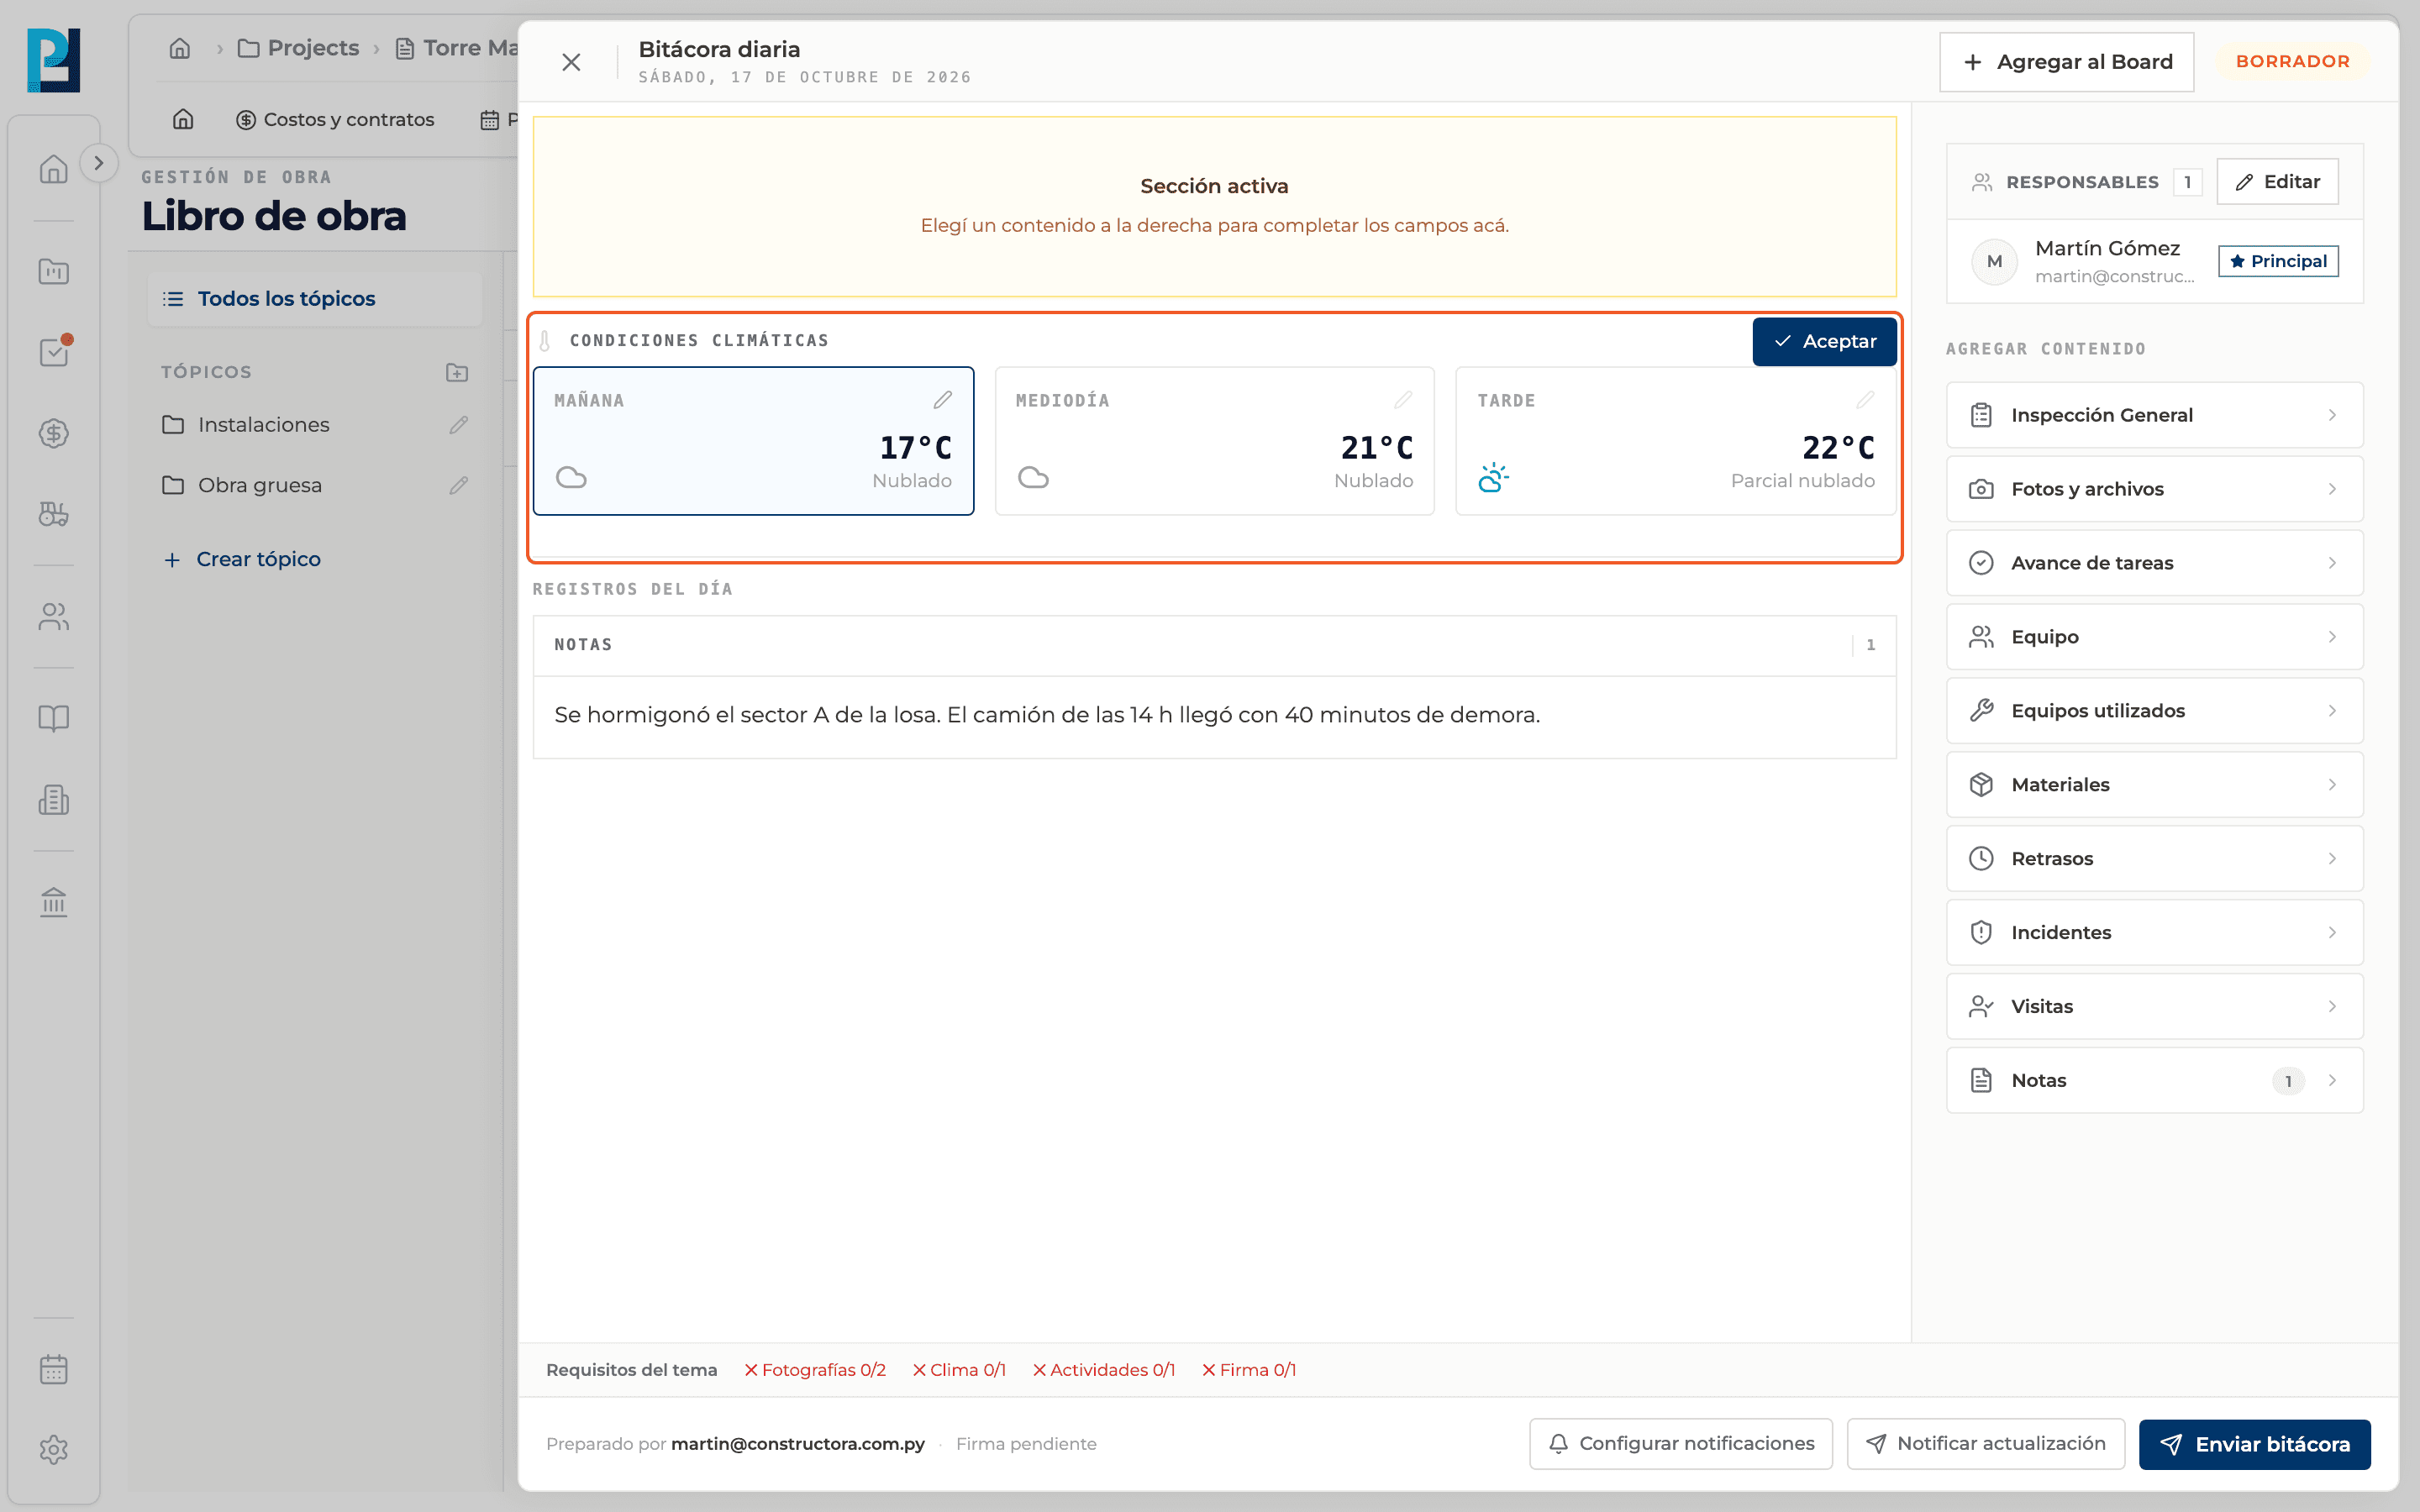
Task: Expand Incidentes content row
Action: tap(2155, 933)
